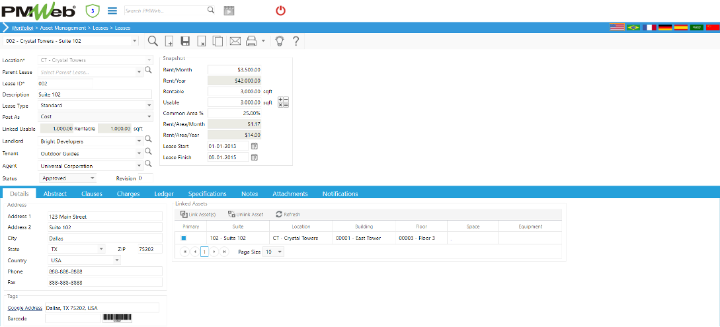This screenshot has height=327, width=720.
Task: Open the Country USA dropdown
Action: click(117, 260)
